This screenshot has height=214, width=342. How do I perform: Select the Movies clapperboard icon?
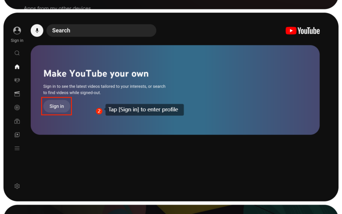(17, 94)
